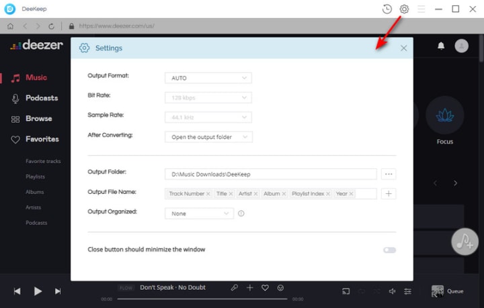Click the page vertical scrollbar
The height and width of the screenshot is (308, 484).
point(481,49)
